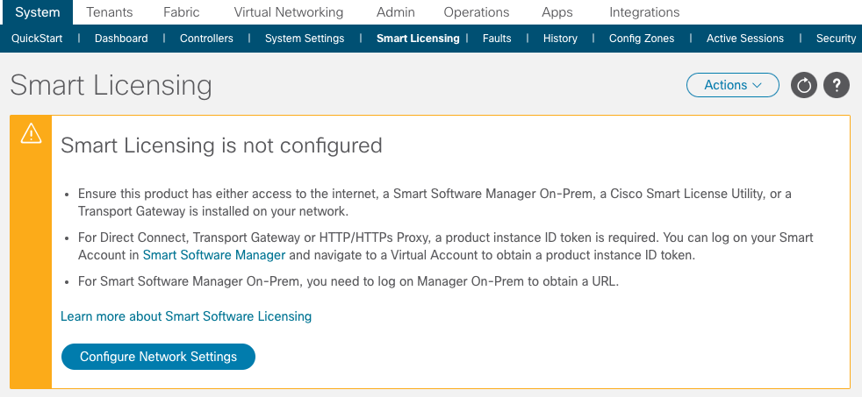This screenshot has width=862, height=397.
Task: Follow the Smart Software Manager link
Action: tap(214, 255)
